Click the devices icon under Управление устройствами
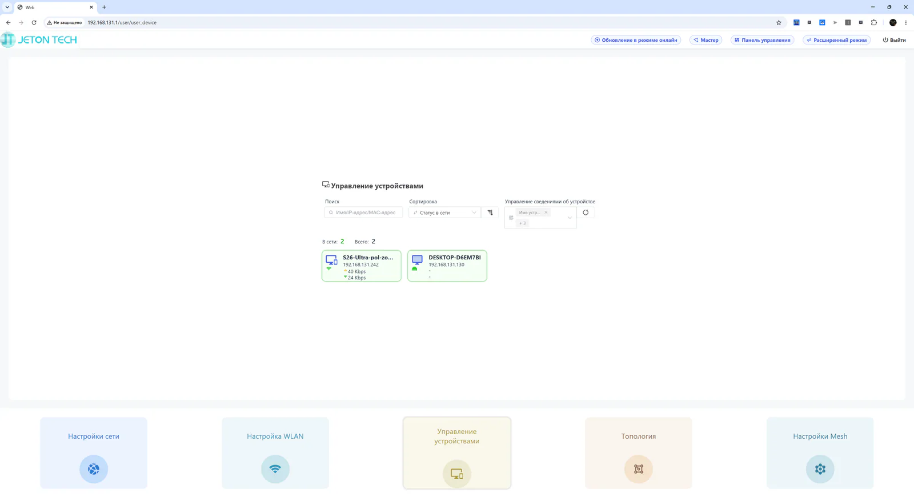The height and width of the screenshot is (497, 914). (x=457, y=474)
